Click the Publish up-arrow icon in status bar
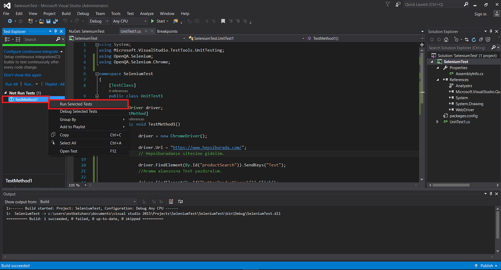 point(476,266)
